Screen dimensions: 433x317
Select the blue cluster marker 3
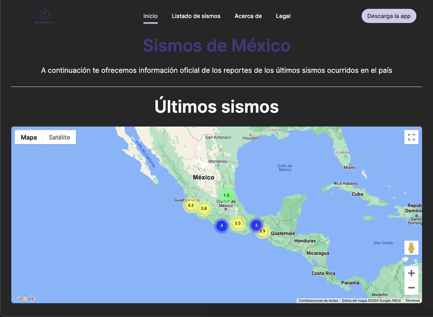point(222,226)
